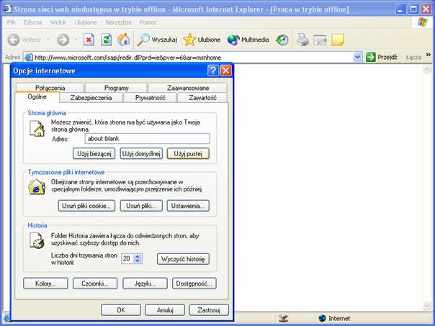Click the Zastosuj apply button
Viewport: 435px width, 326px height.
point(209,310)
